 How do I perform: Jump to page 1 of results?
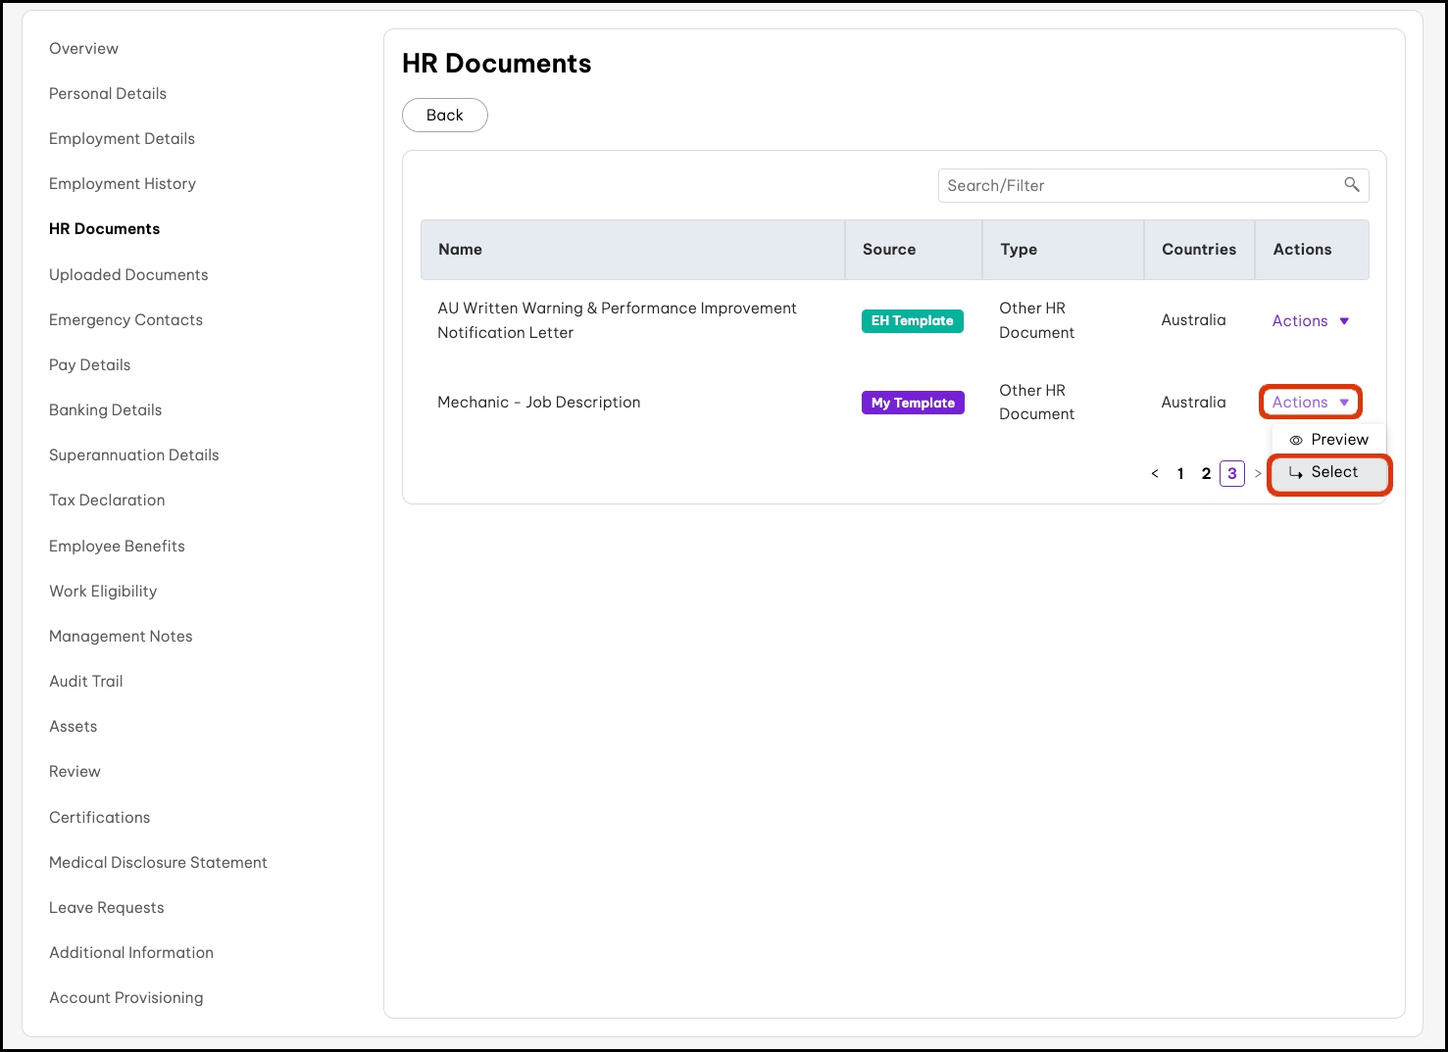pos(1180,474)
